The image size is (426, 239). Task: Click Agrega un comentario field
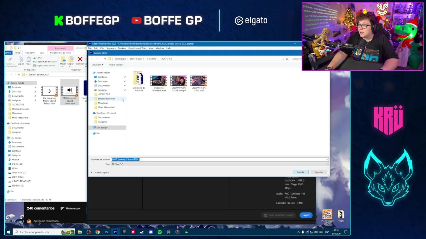(47, 221)
